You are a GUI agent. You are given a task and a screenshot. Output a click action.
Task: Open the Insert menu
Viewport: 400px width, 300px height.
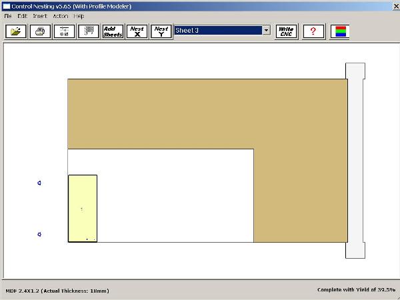click(40, 15)
